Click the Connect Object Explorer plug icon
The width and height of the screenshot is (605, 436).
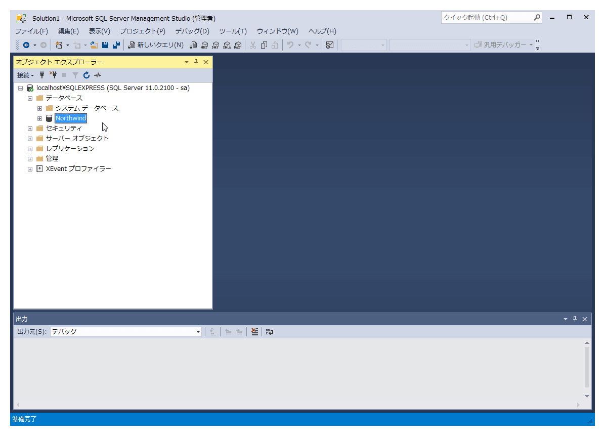point(42,75)
